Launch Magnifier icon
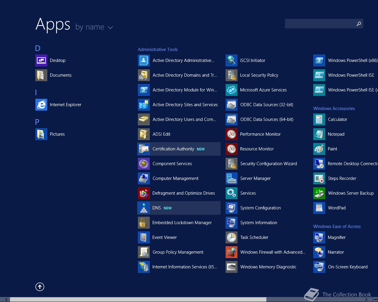Screen dimensions: 378x302 (x=319, y=237)
